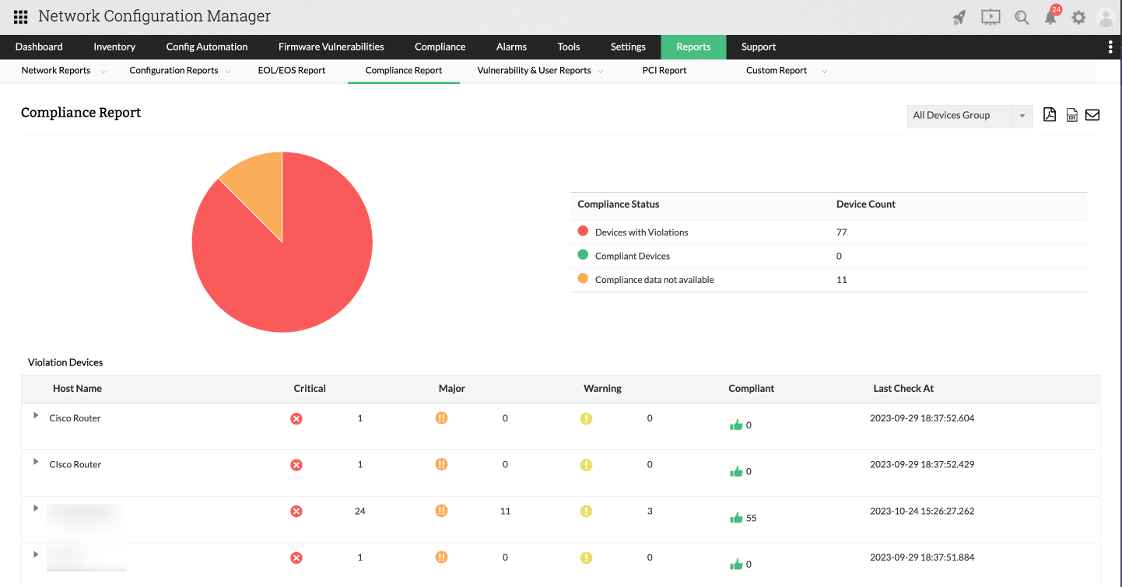
Task: Email the compliance report via envelope icon
Action: [1092, 115]
